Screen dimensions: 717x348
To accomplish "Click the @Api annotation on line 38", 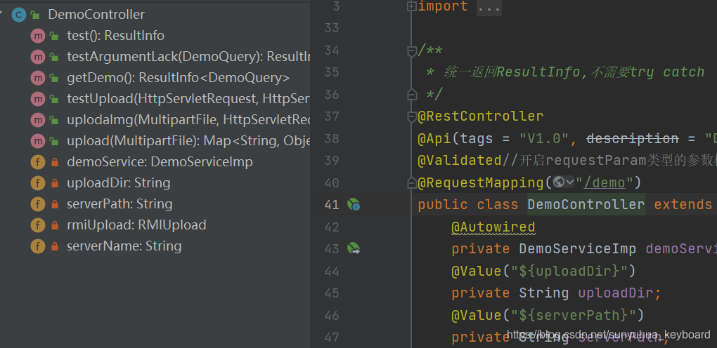I will pos(434,138).
